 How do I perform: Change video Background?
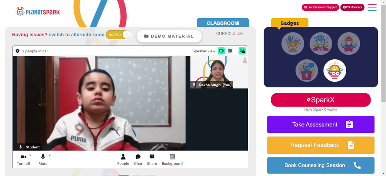click(x=172, y=159)
